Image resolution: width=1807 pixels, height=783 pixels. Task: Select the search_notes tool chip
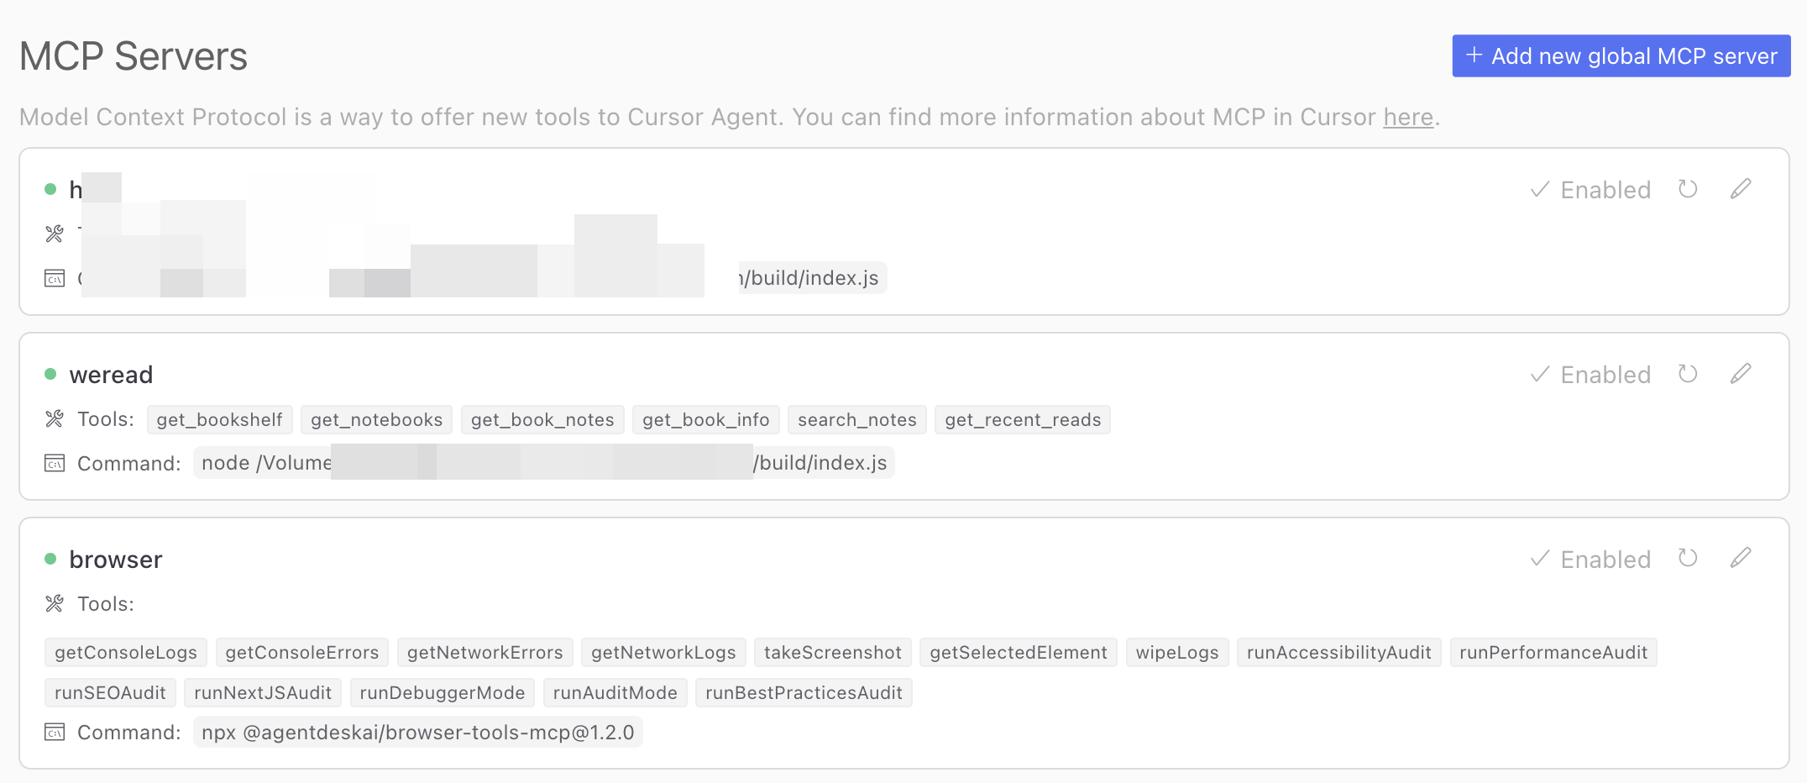856,420
